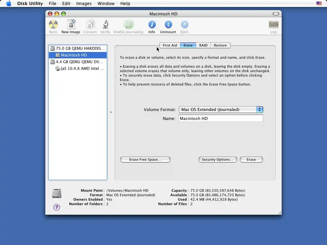Switch to the First Aid tab
This screenshot has width=327, height=245.
[x=170, y=45]
